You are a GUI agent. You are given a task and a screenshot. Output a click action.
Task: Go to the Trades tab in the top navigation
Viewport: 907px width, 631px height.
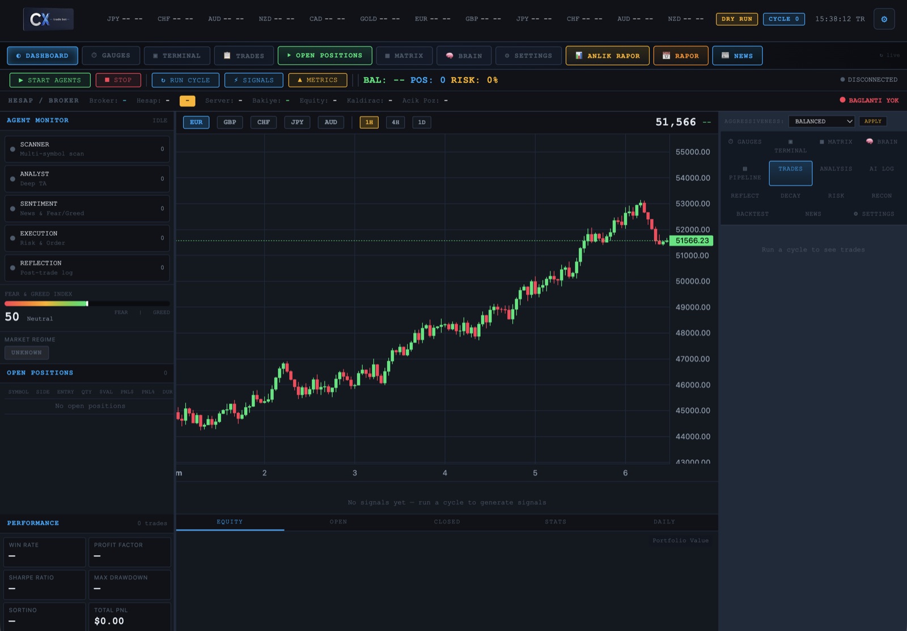[x=244, y=56]
